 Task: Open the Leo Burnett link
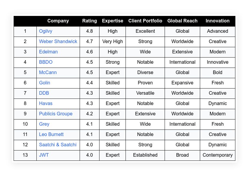point(51,135)
